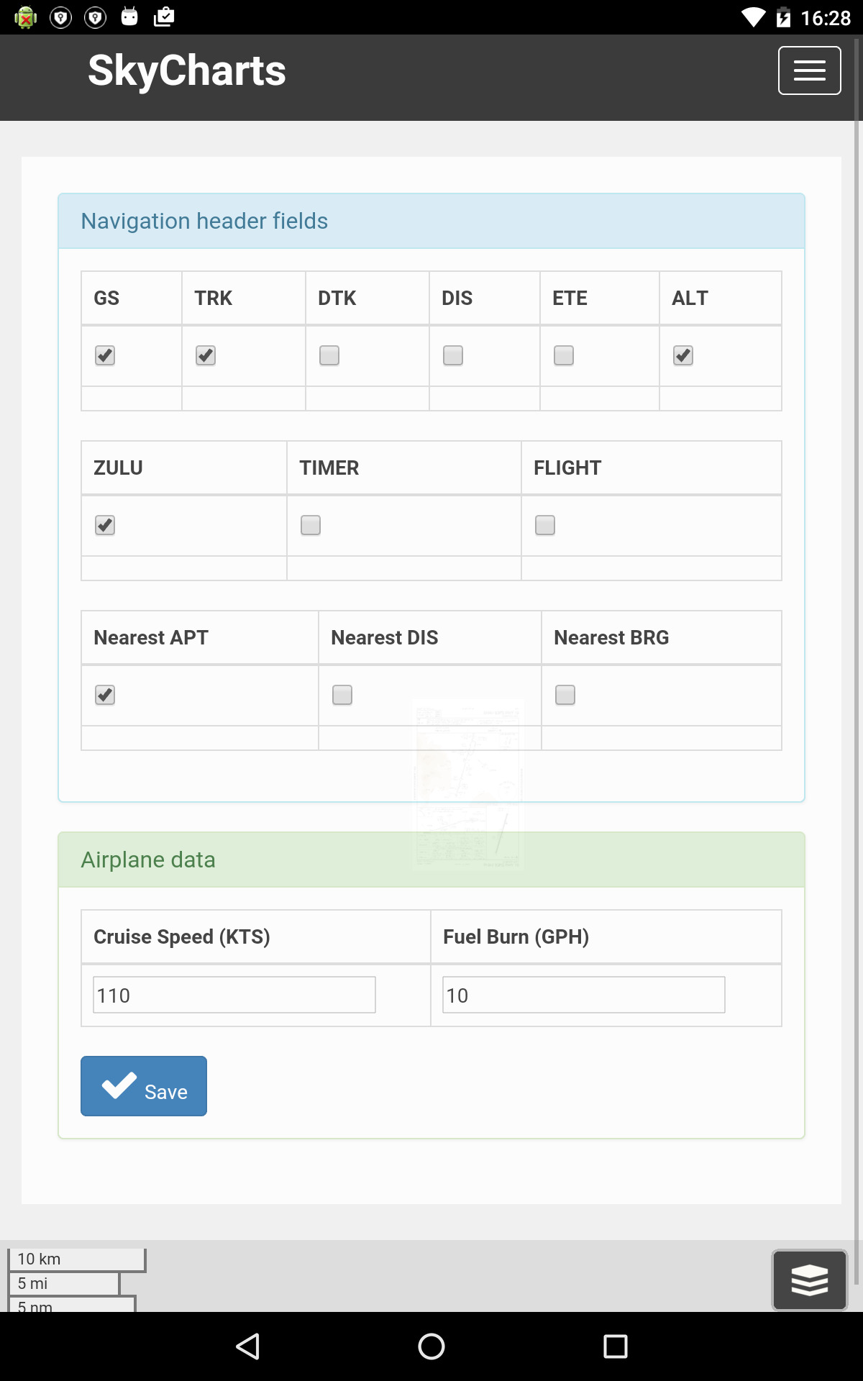
Task: Open the hamburger navigation menu
Action: tap(809, 70)
